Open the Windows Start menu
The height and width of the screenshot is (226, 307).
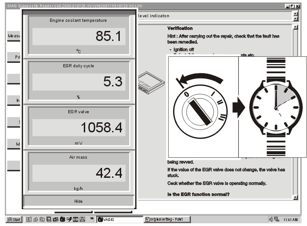[x=14, y=219]
